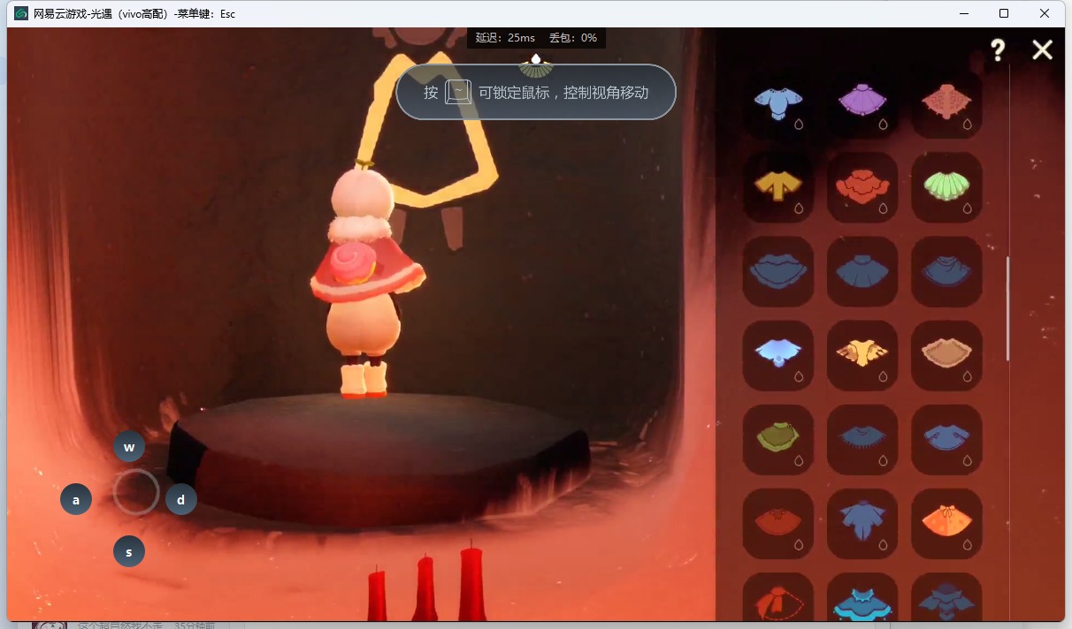Select the red ruffled layered cape
Viewport: 1072px width, 629px height.
(x=862, y=187)
